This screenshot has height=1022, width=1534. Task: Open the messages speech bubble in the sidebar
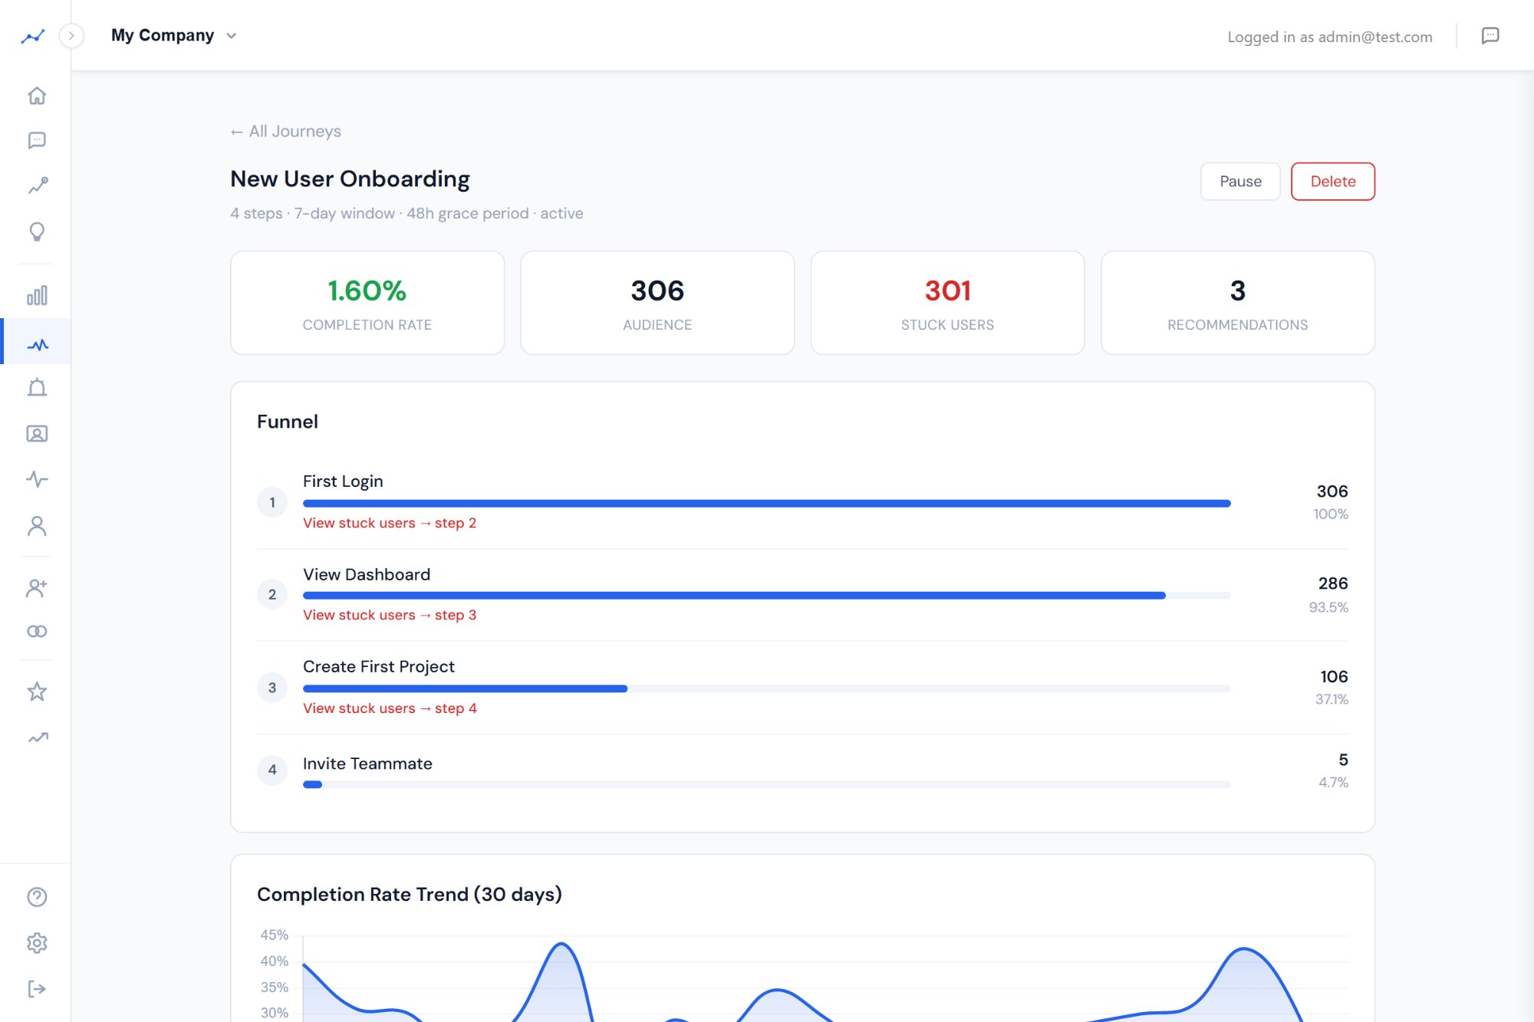(37, 140)
